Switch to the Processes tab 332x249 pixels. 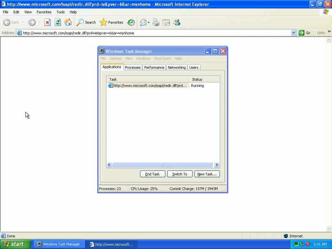coord(133,67)
